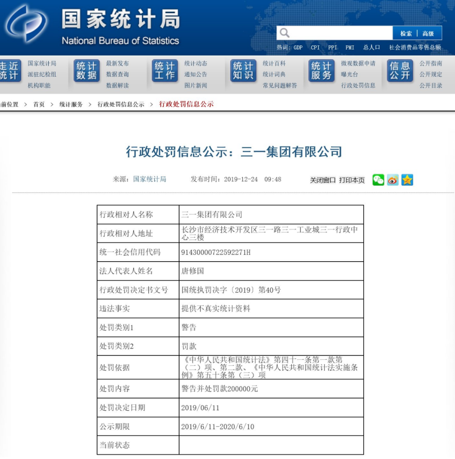Open the 统计知识 nav block
This screenshot has width=455, height=459.
click(243, 71)
